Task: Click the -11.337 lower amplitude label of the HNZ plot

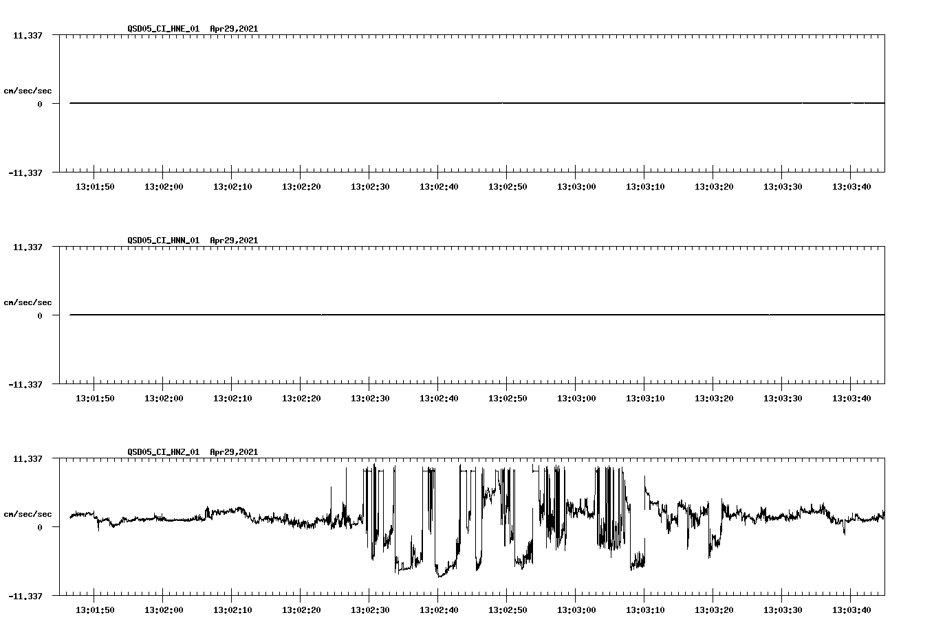Action: (26, 595)
